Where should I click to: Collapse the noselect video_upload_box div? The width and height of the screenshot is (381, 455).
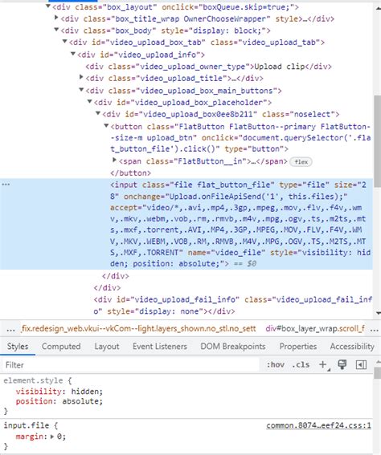point(98,113)
